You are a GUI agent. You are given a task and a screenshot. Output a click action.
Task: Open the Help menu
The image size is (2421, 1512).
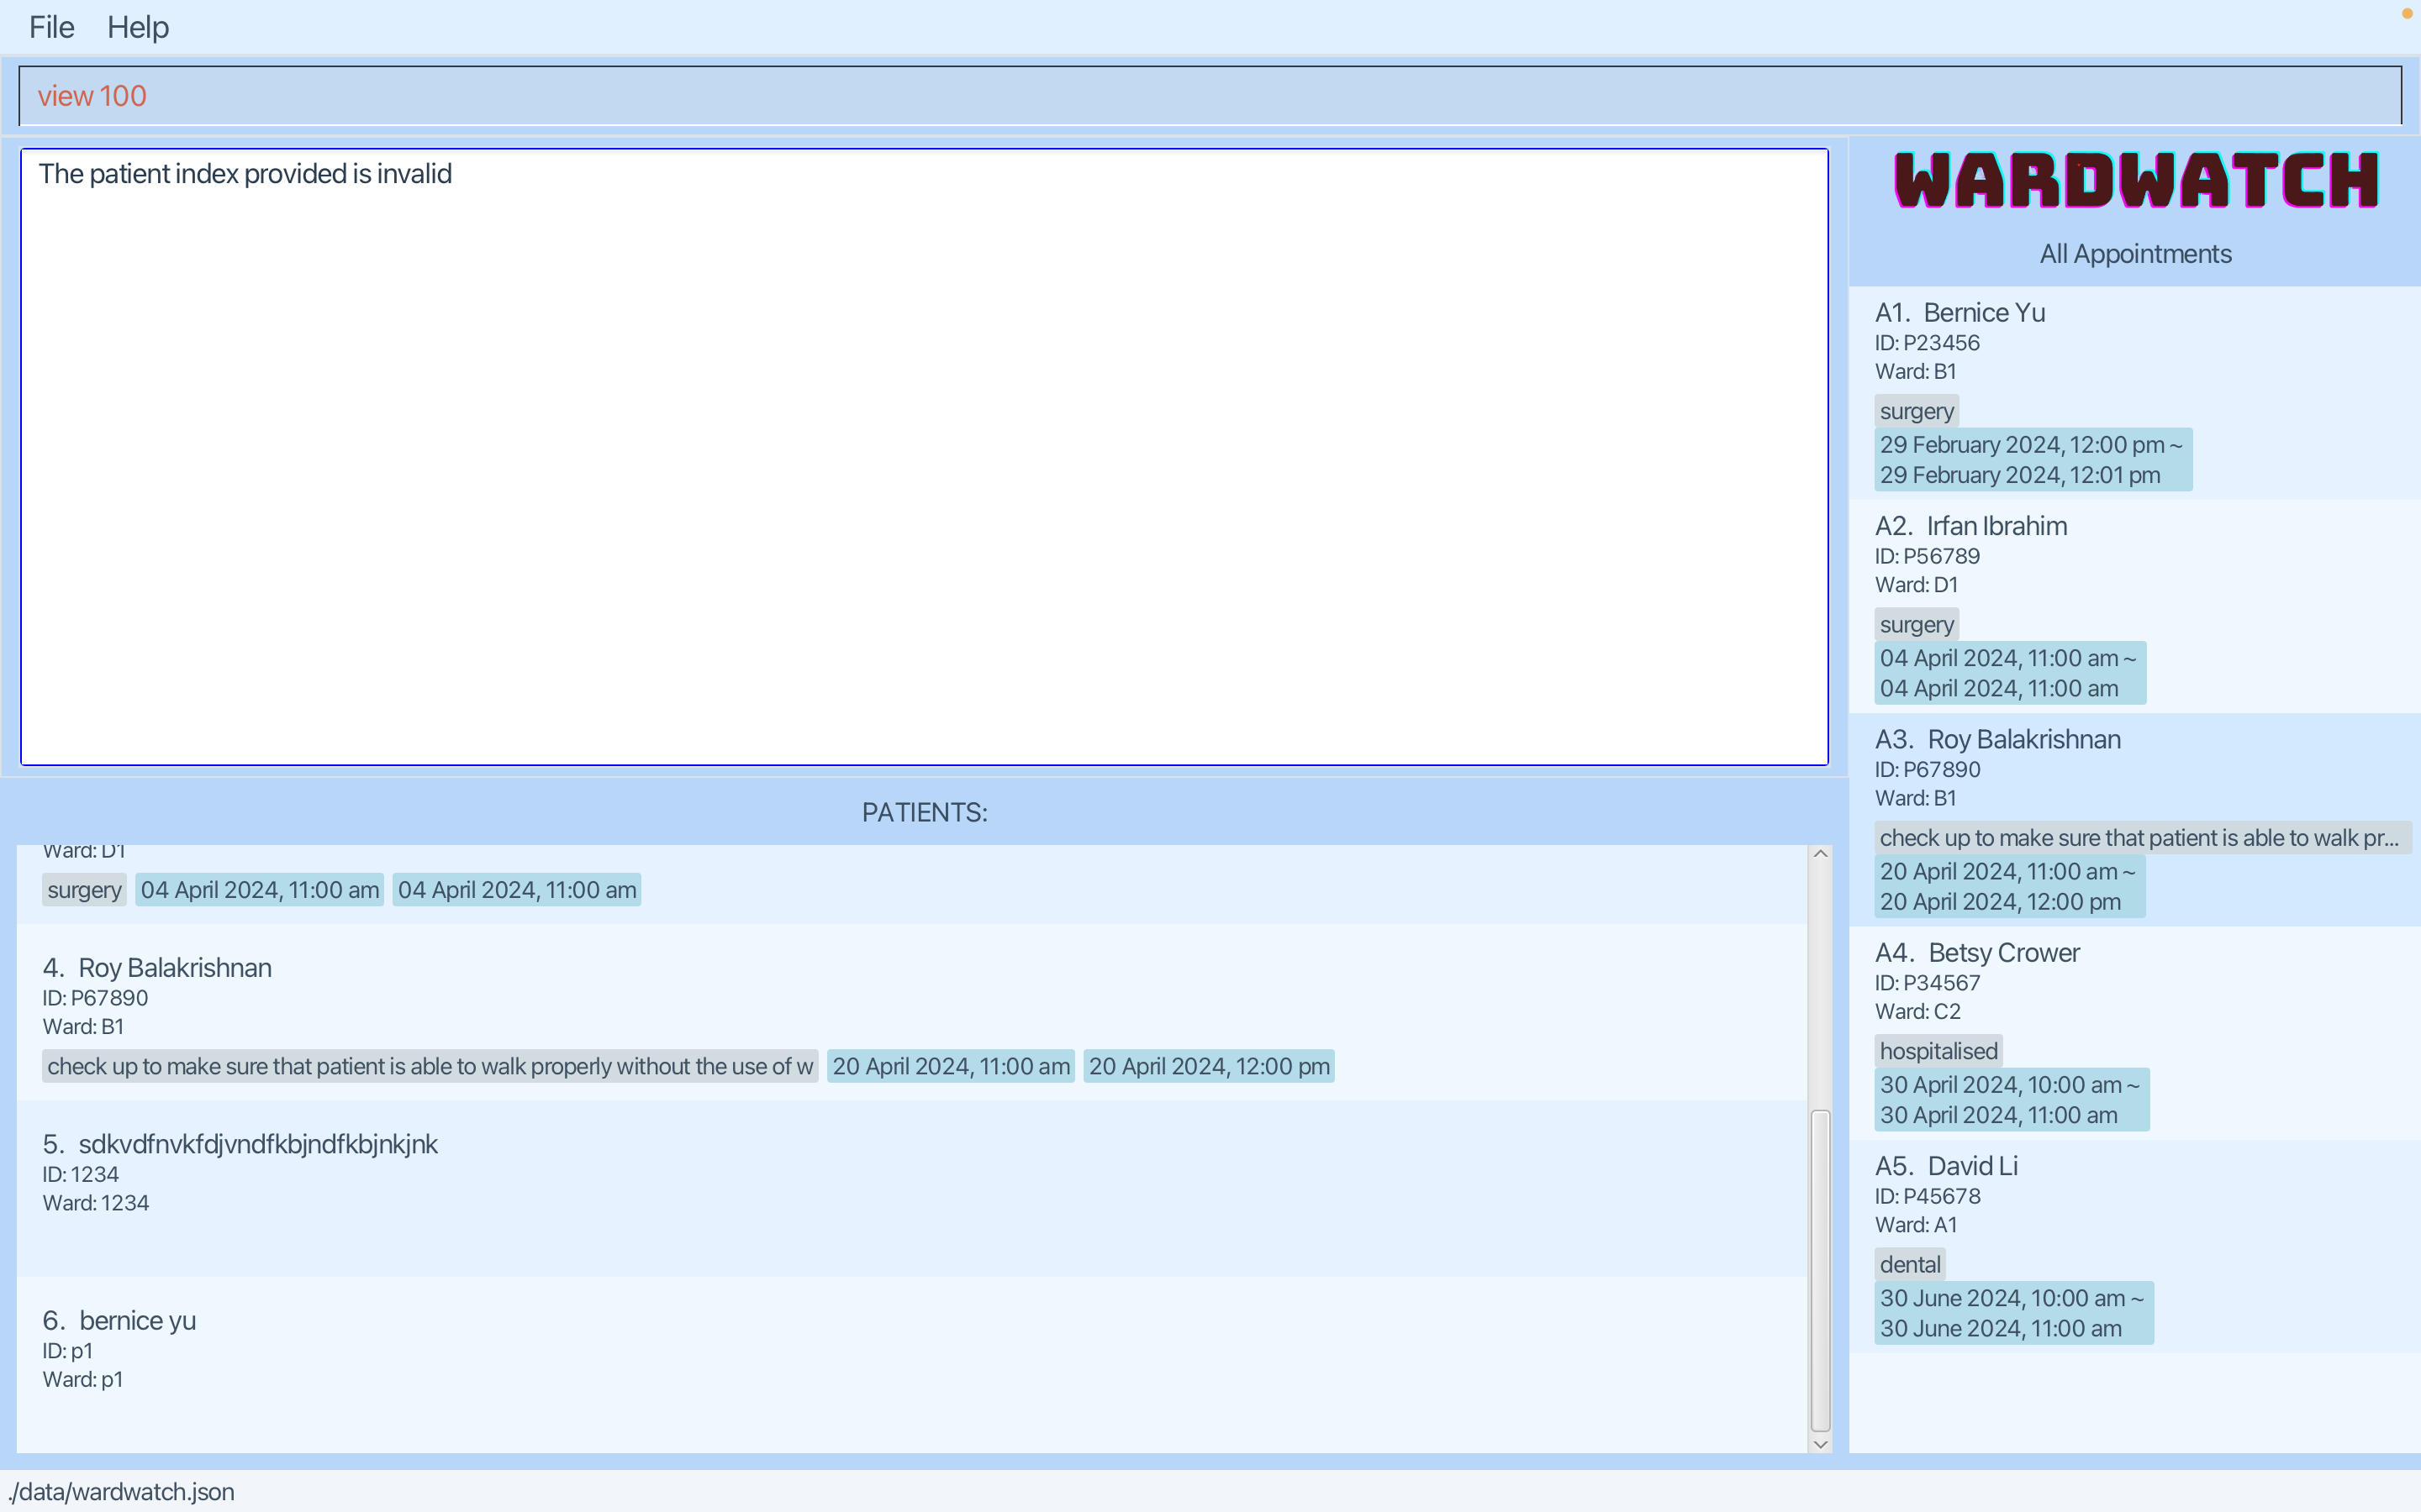[138, 27]
